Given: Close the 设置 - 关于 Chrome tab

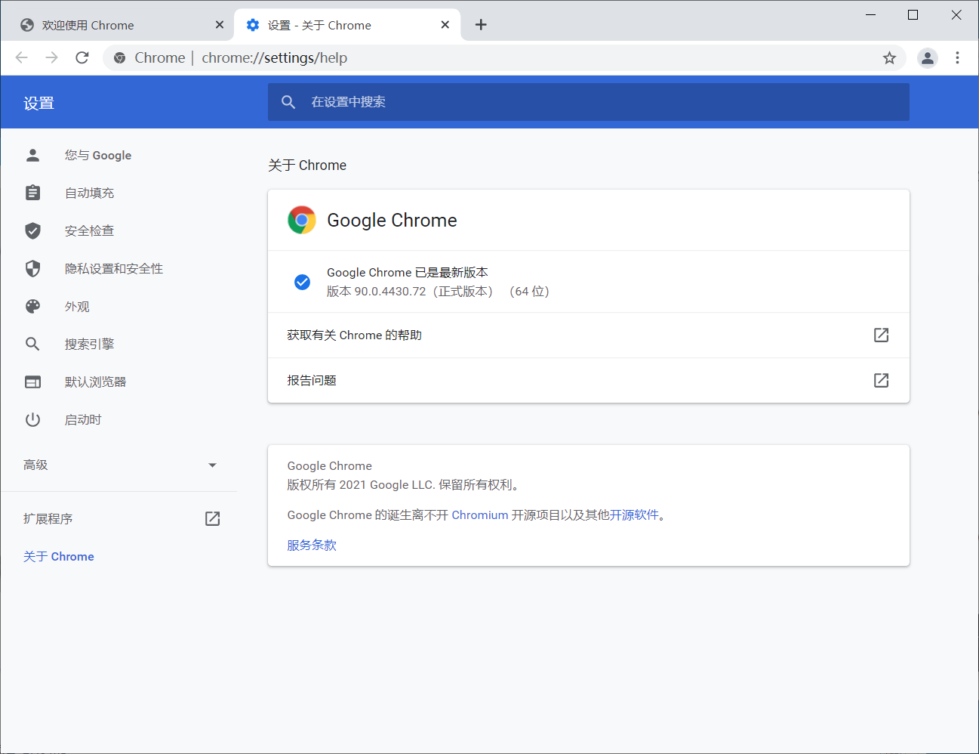Looking at the screenshot, I should pos(445,25).
